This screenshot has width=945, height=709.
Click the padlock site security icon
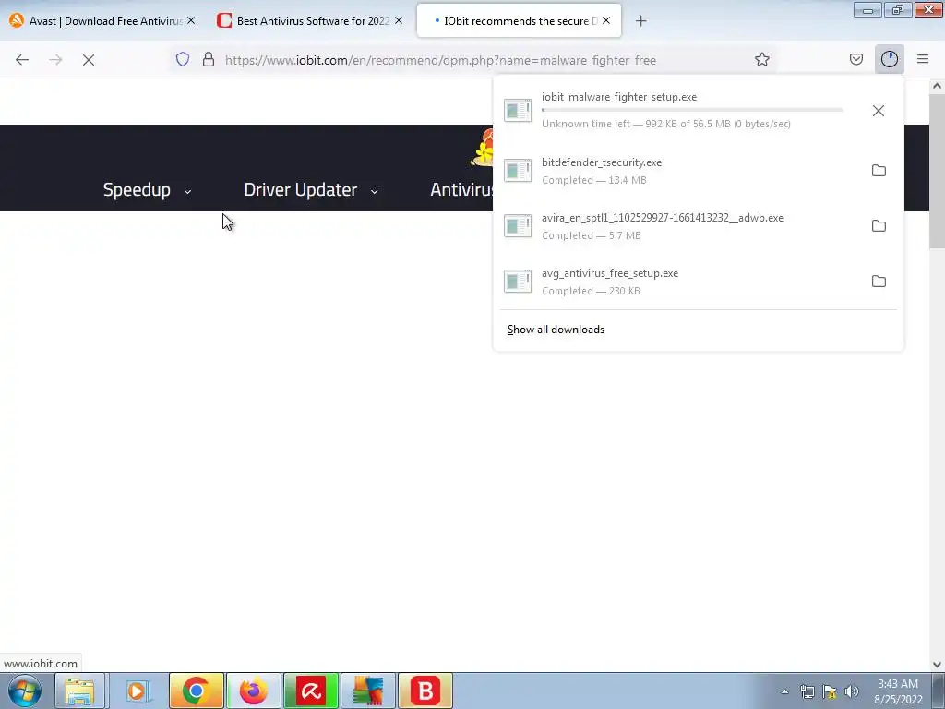pos(209,59)
